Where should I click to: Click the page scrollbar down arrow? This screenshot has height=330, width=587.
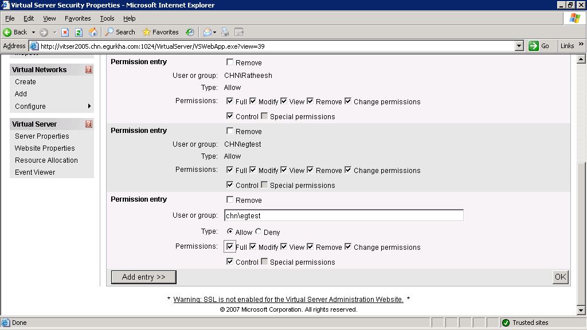coord(581,310)
